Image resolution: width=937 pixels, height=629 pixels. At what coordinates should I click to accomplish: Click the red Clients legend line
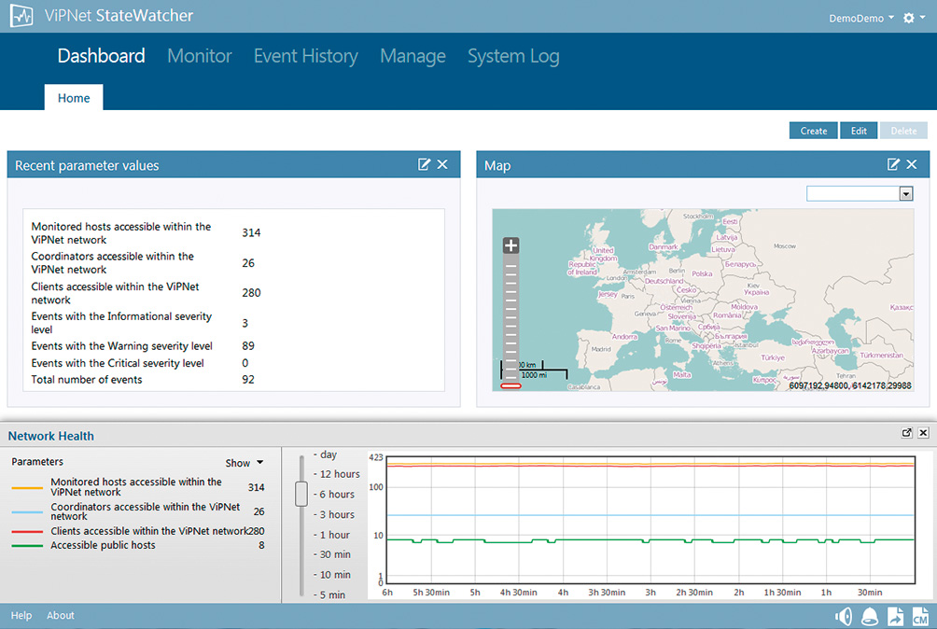[27, 532]
